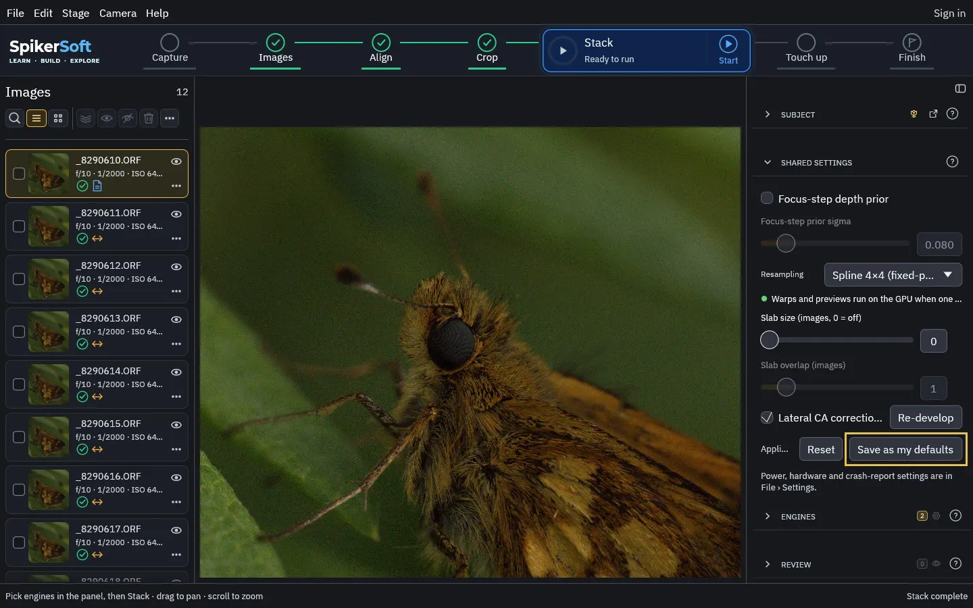Select the _8290614.ORF thumbnail
The image size is (973, 608).
[x=49, y=384]
